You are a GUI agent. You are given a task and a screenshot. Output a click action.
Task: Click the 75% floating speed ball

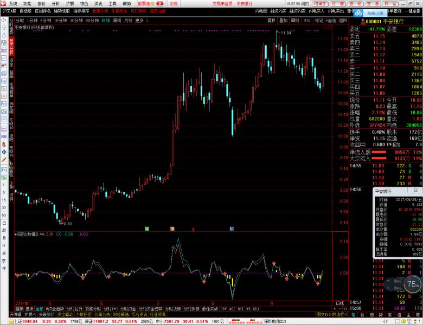pyautogui.click(x=413, y=284)
